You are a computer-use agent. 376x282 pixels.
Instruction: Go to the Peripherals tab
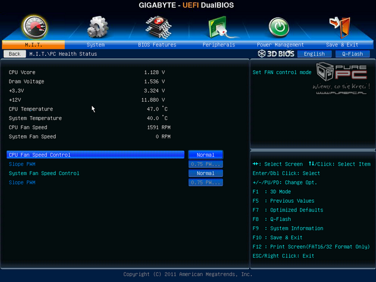pos(219,45)
